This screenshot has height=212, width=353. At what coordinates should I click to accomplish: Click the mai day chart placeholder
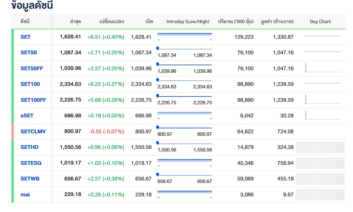[x=320, y=195]
